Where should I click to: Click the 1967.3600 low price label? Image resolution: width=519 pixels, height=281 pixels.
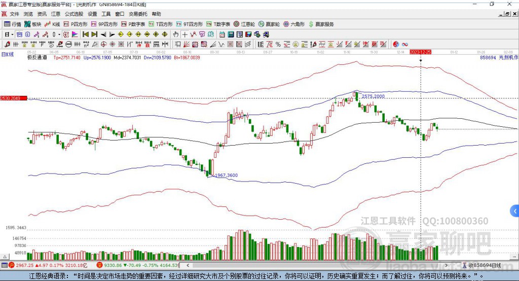(x=227, y=175)
